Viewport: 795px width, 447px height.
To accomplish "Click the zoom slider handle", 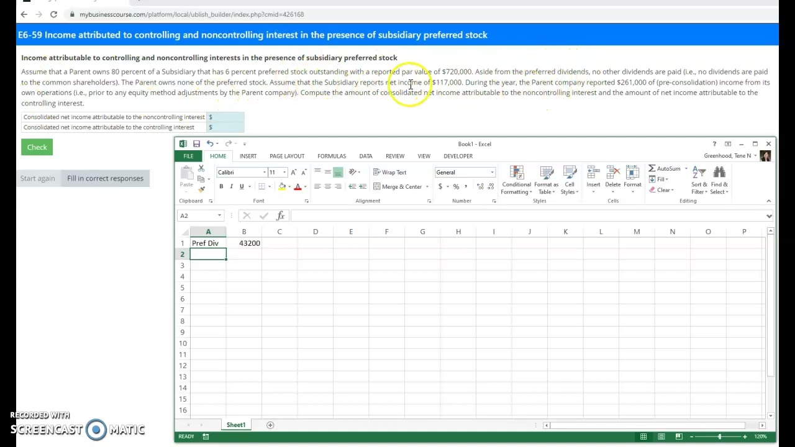I will click(x=720, y=436).
